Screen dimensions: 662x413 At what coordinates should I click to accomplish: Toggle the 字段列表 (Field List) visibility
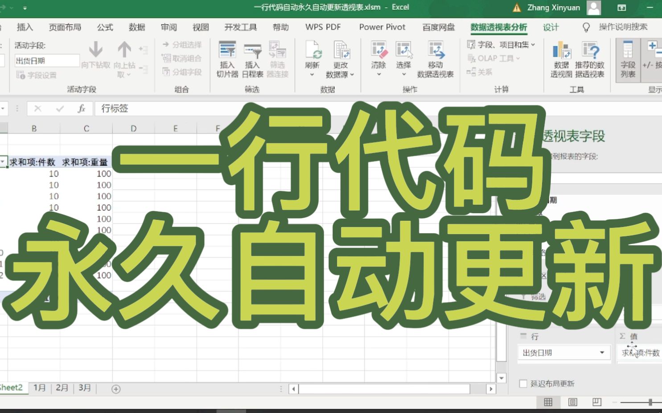pyautogui.click(x=627, y=58)
